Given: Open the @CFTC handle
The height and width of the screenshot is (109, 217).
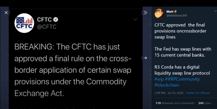Looking at the screenshot, I should 46,27.
